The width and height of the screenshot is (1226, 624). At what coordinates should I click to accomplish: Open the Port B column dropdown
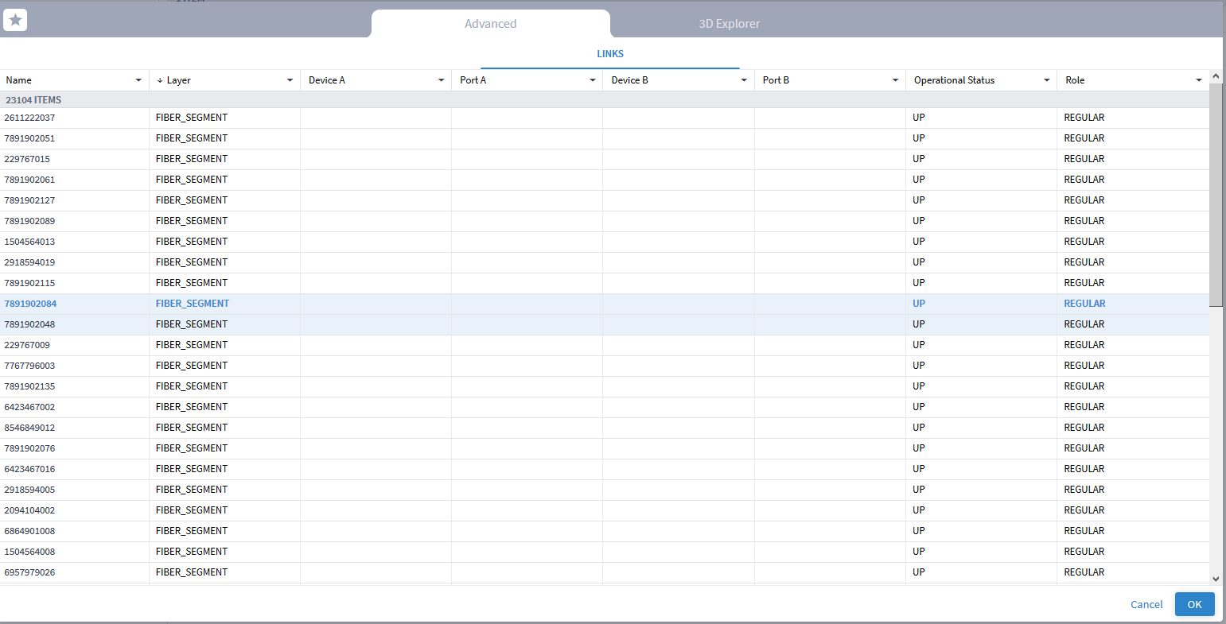coord(895,80)
